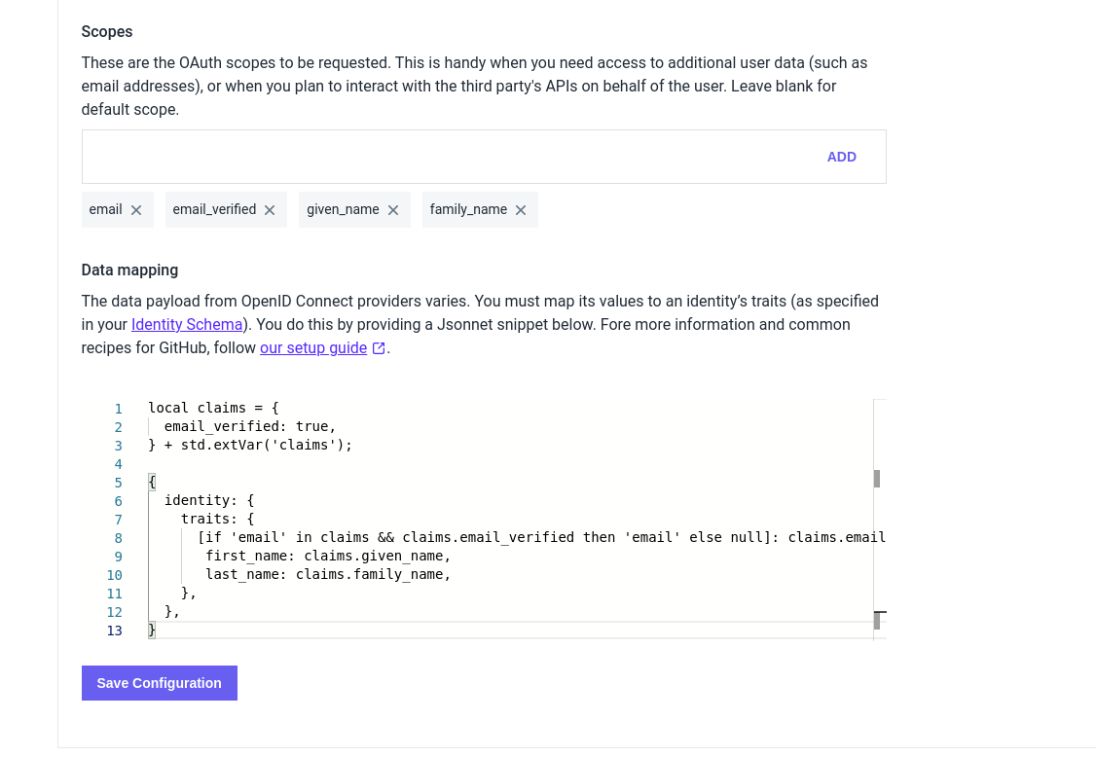Click the editor's vertical scrollbar thumb
The height and width of the screenshot is (757, 1096).
click(877, 480)
